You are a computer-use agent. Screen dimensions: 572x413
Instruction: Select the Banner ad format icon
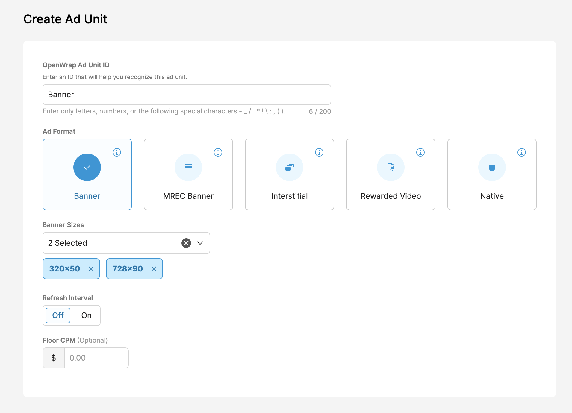(87, 167)
